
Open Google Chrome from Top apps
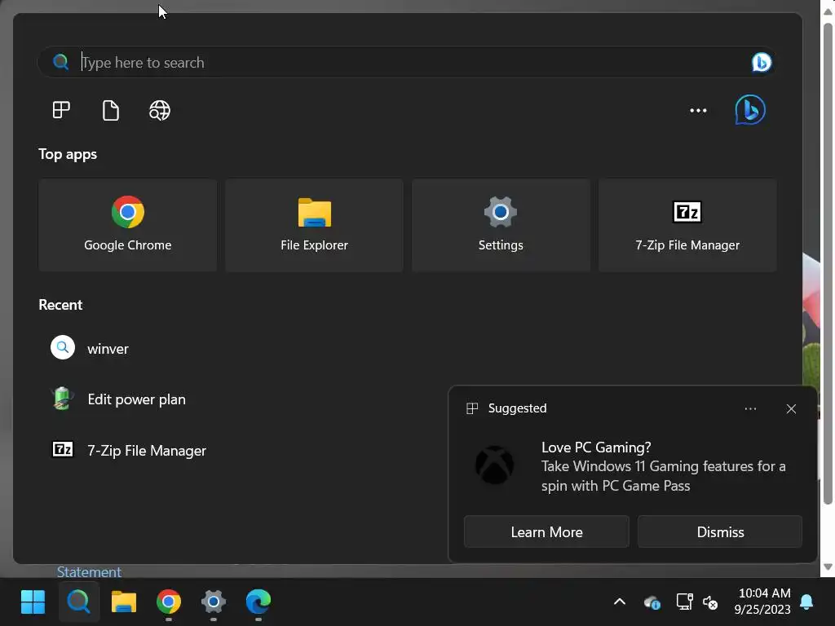(127, 225)
